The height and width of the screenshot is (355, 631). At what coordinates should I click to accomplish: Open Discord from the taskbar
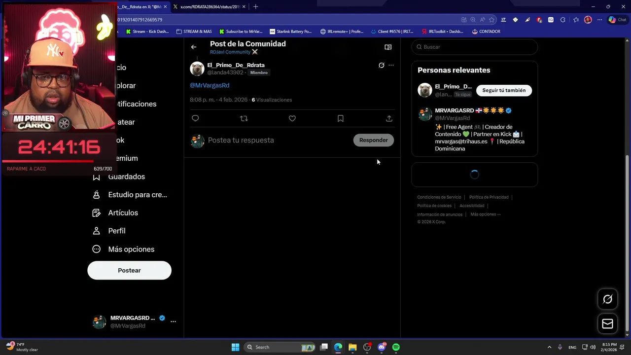[x=382, y=347]
